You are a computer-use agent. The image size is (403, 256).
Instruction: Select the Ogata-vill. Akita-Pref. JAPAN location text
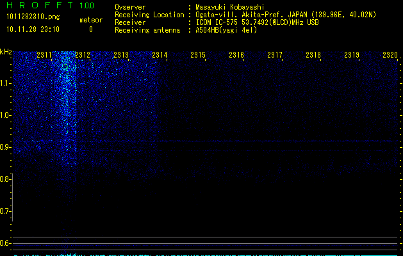pyautogui.click(x=286, y=15)
